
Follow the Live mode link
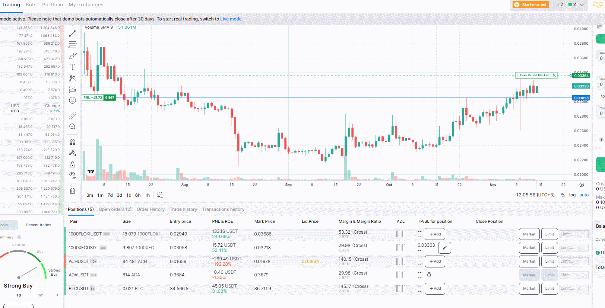click(231, 19)
